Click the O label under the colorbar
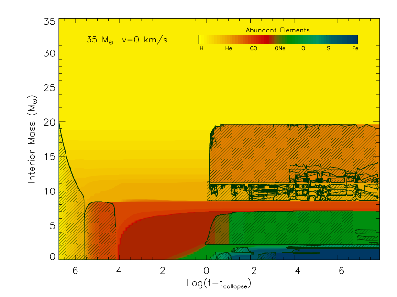Image resolution: width=397 pixels, height=297 pixels. pyautogui.click(x=303, y=49)
